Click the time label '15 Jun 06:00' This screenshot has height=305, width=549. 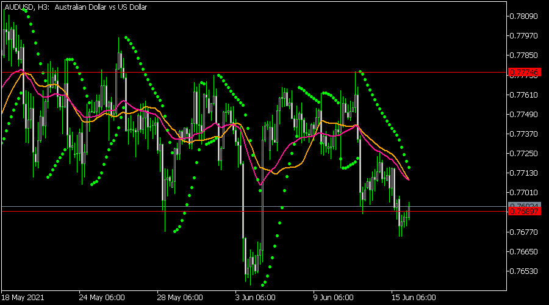414,298
